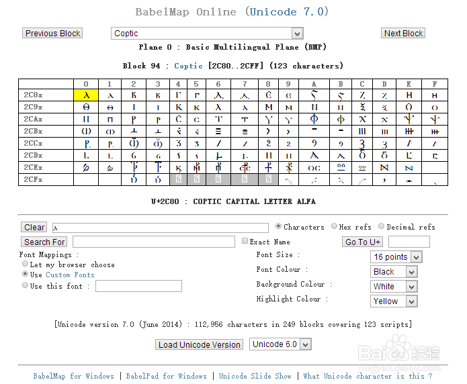This screenshot has height=384, width=467.
Task: Go to the Next Block
Action: pos(403,33)
